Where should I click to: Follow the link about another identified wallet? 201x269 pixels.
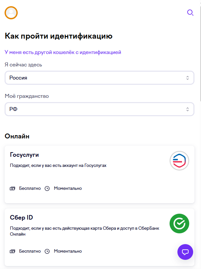point(63,52)
